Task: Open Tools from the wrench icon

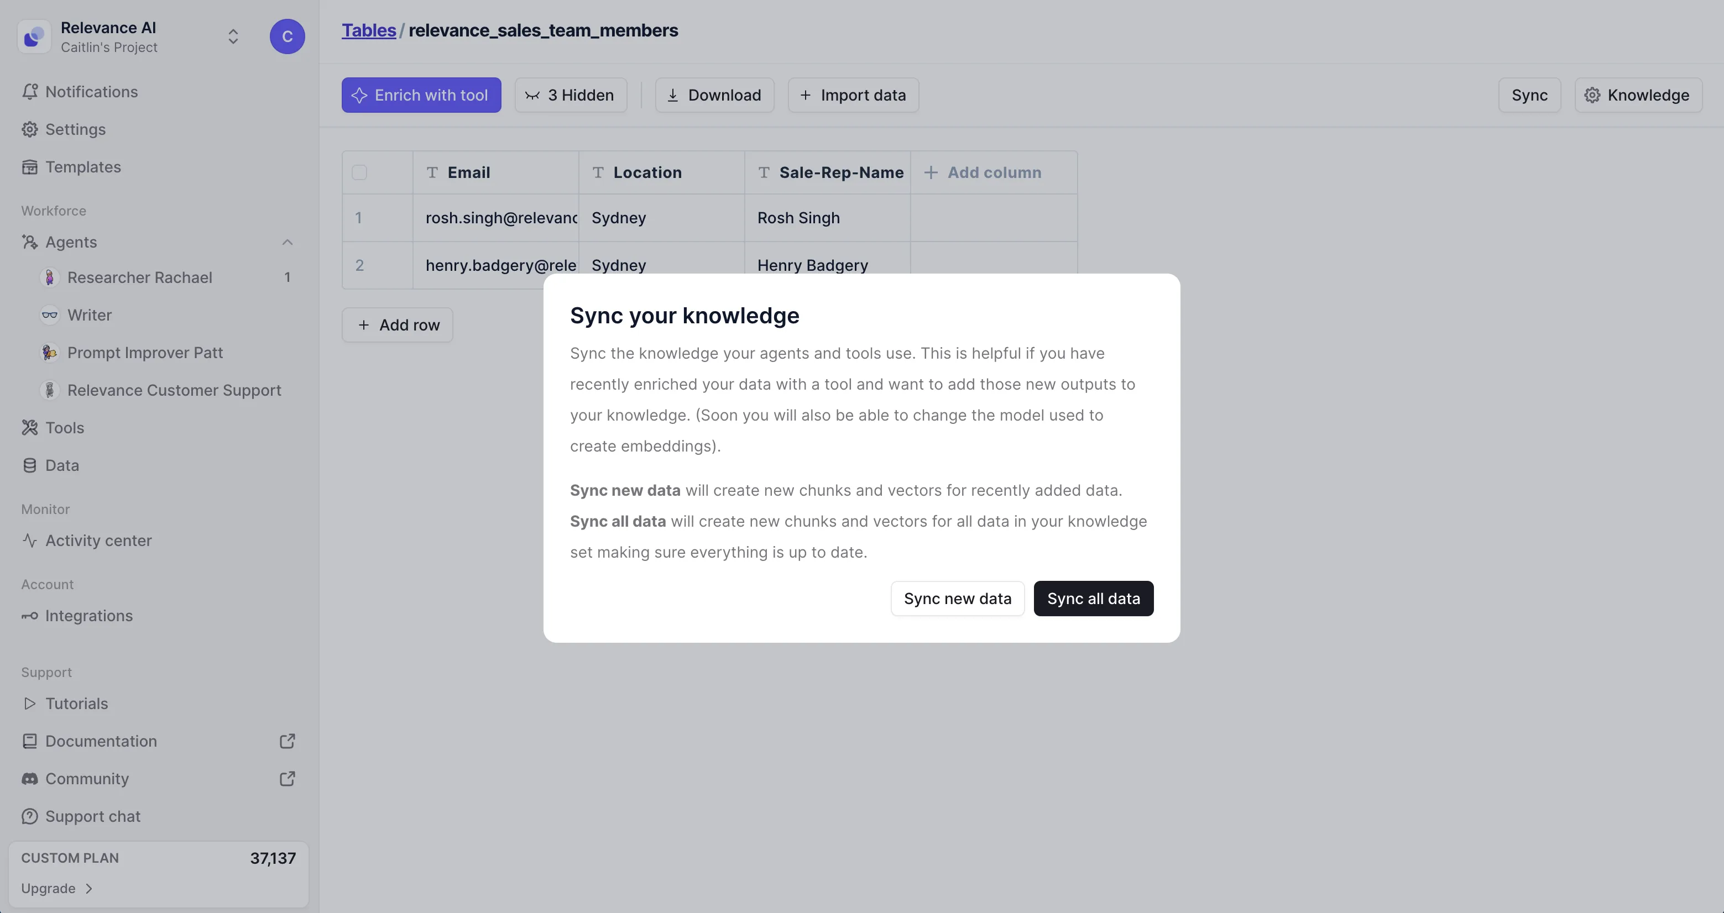Action: click(29, 427)
